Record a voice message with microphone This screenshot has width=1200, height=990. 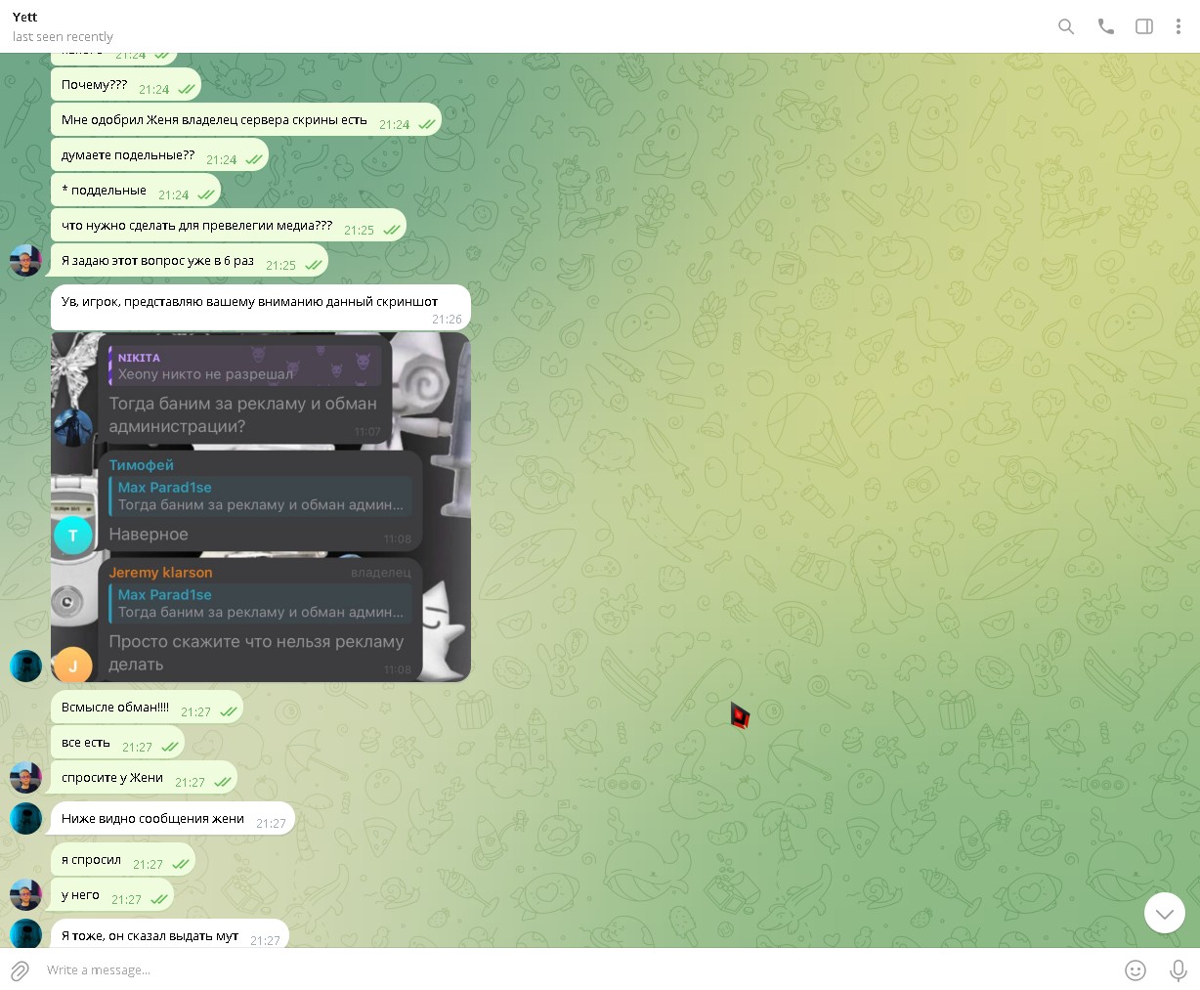1178,970
